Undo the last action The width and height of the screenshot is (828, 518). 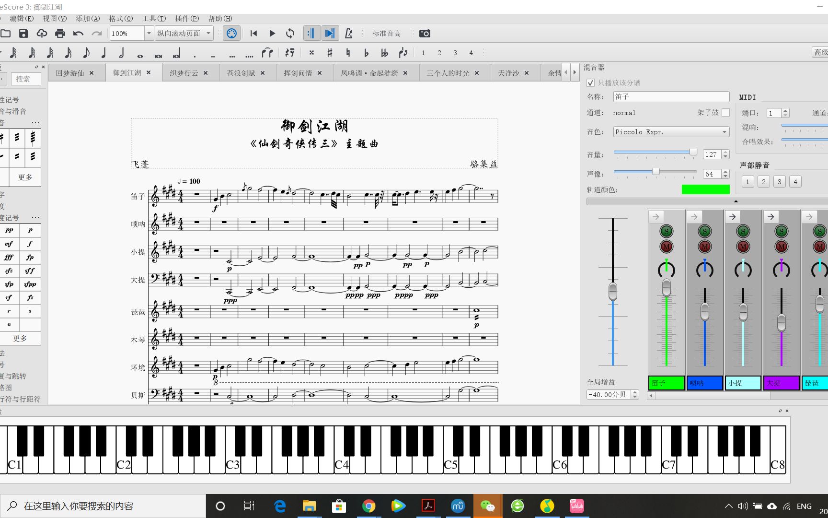[78, 33]
